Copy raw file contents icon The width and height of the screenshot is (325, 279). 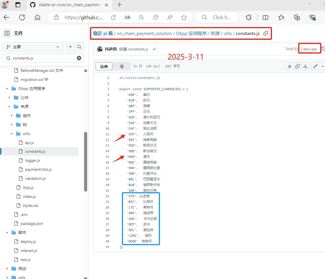(x=298, y=66)
